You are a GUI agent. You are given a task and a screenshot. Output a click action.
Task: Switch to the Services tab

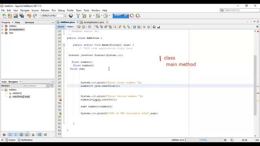tap(30, 22)
